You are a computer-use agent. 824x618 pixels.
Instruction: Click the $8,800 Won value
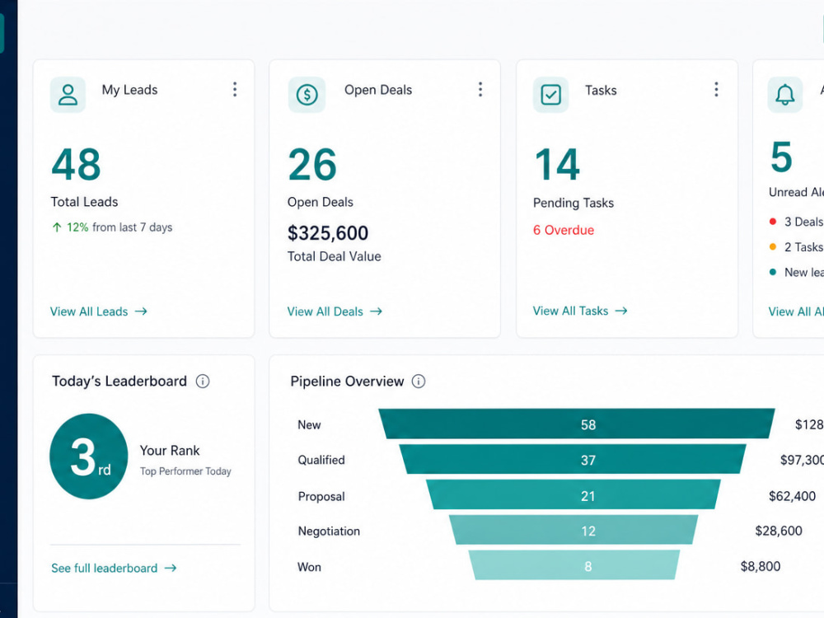coord(761,566)
